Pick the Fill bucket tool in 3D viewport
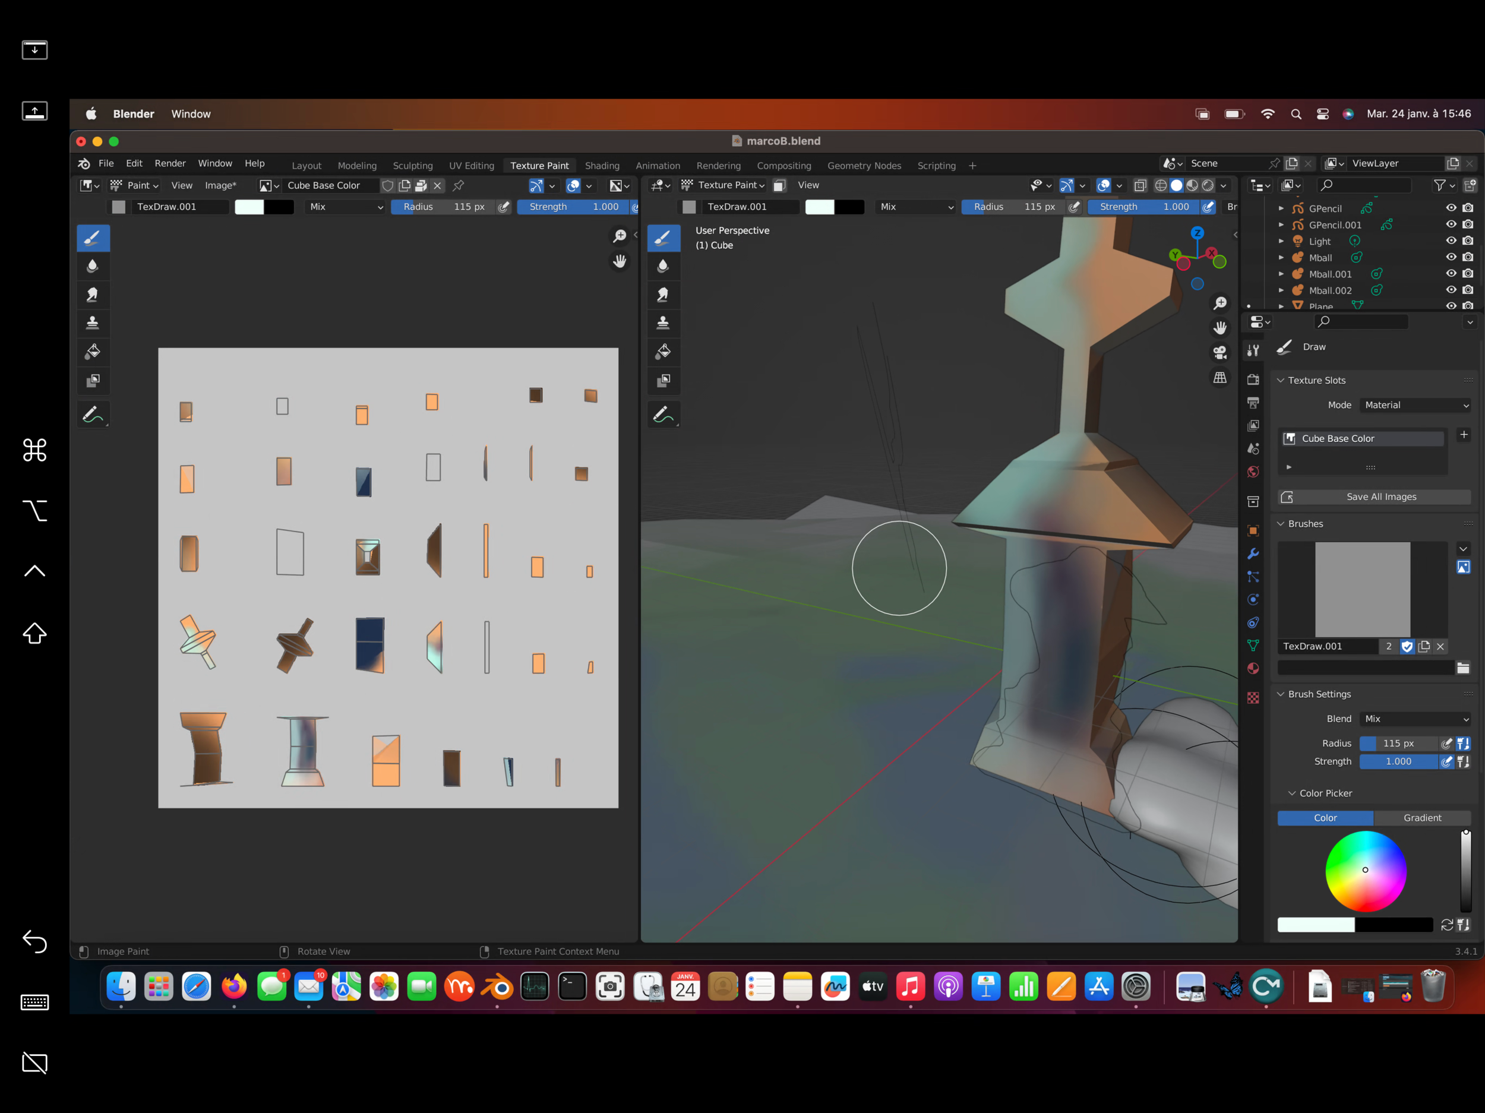This screenshot has width=1485, height=1113. [x=663, y=351]
